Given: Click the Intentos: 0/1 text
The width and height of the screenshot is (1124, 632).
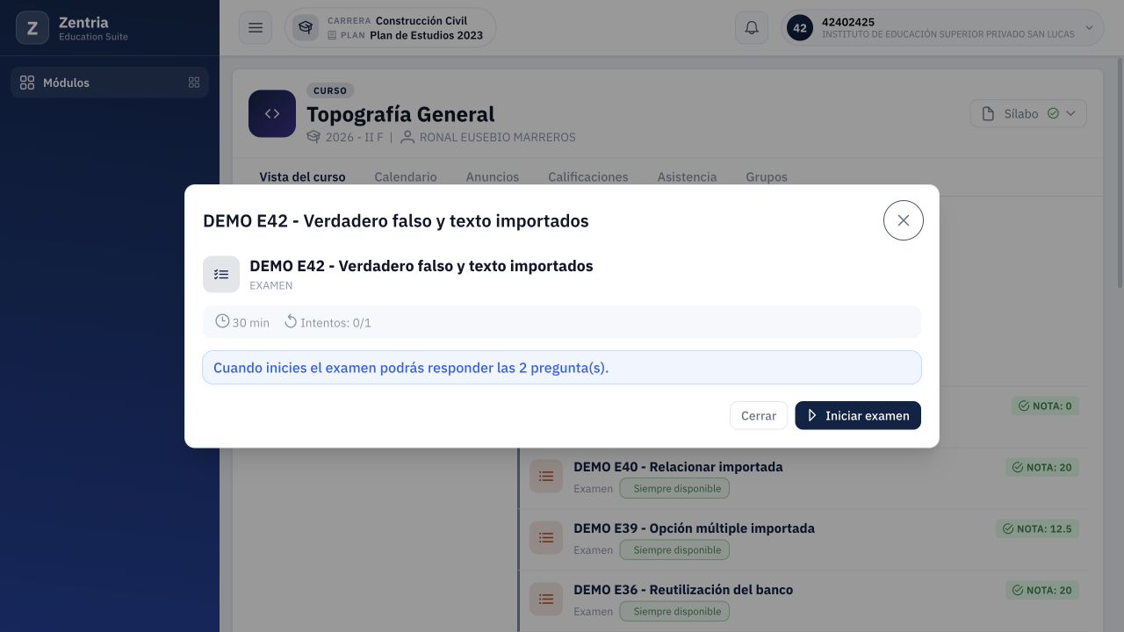Looking at the screenshot, I should (335, 322).
